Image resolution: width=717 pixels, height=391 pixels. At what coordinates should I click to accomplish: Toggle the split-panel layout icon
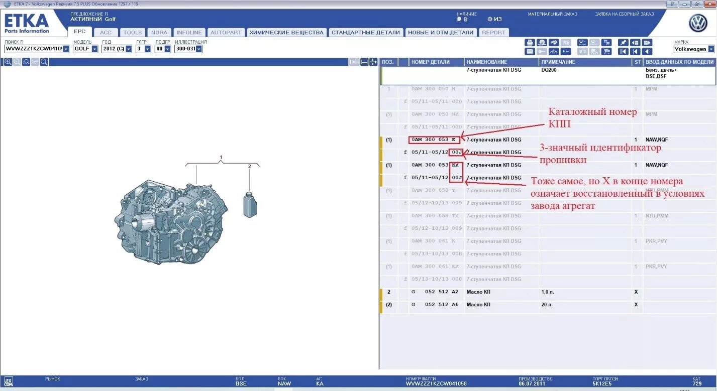click(364, 62)
